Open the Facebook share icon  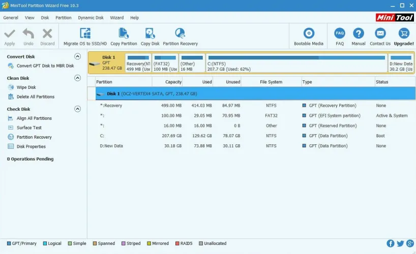(x=391, y=244)
